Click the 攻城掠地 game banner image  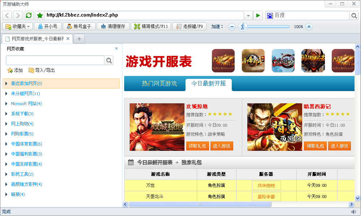pos(157,127)
